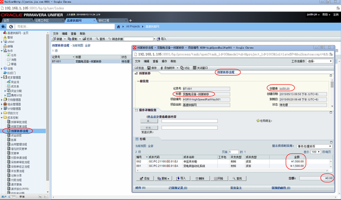Viewport: 341px width, 200px height.
Task: Toggle the 用户/管理 mode switch
Action: click(12, 197)
